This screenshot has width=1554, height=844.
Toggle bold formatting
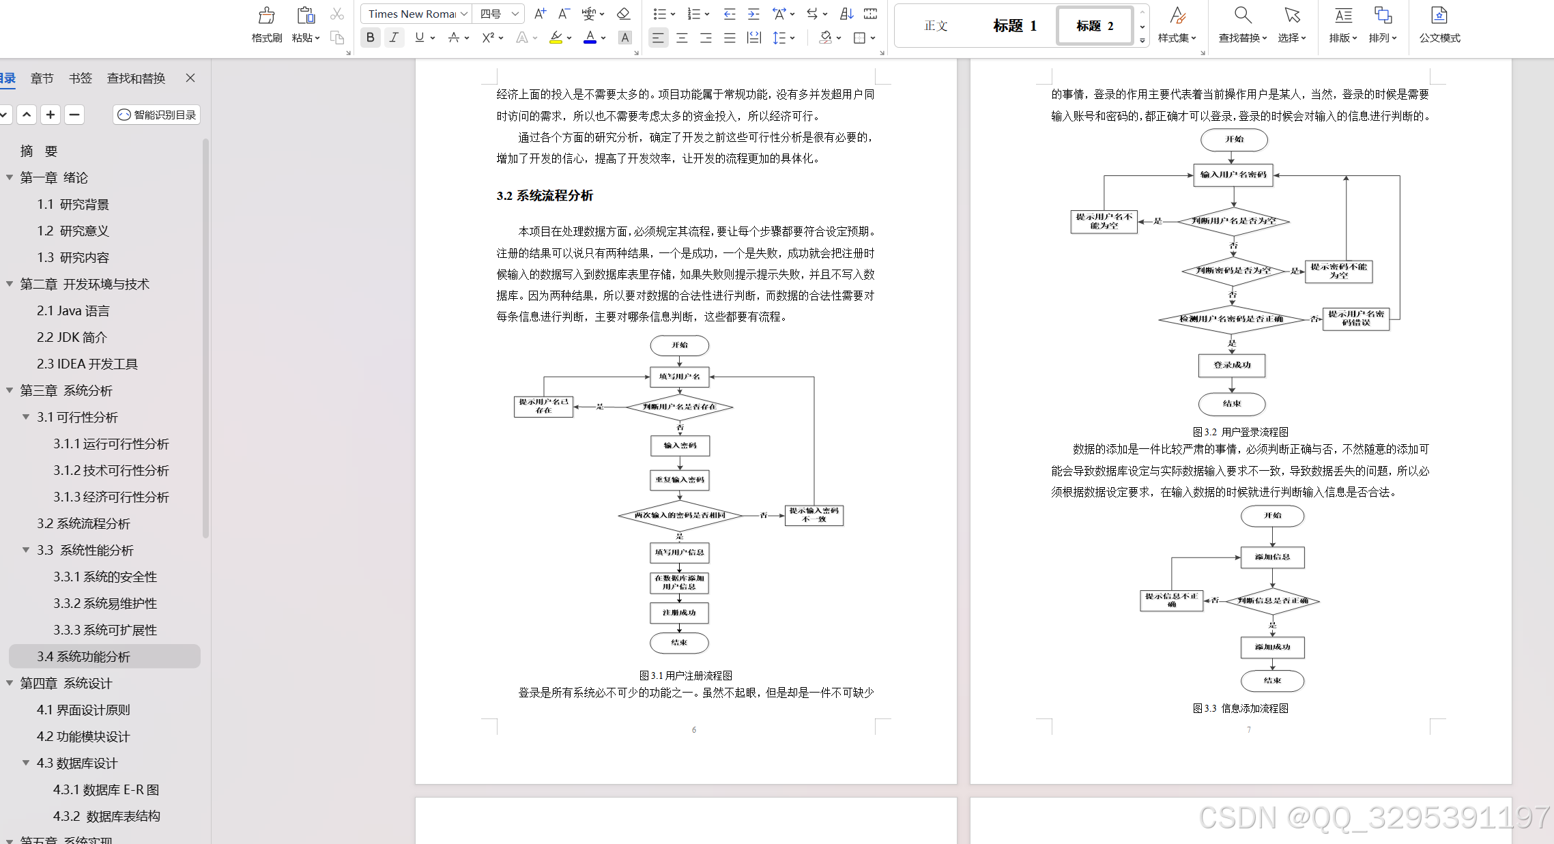click(x=370, y=38)
